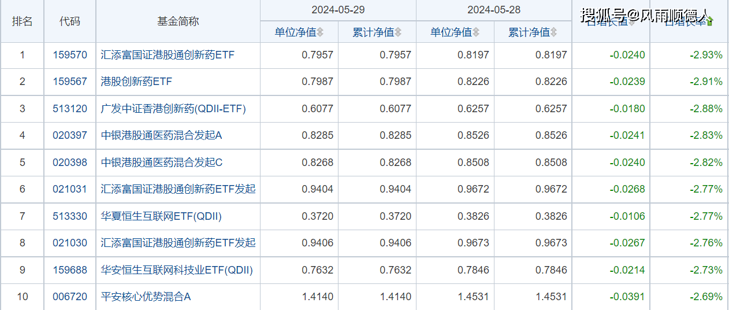
Task: Open fund code 513330 link
Action: click(x=70, y=216)
